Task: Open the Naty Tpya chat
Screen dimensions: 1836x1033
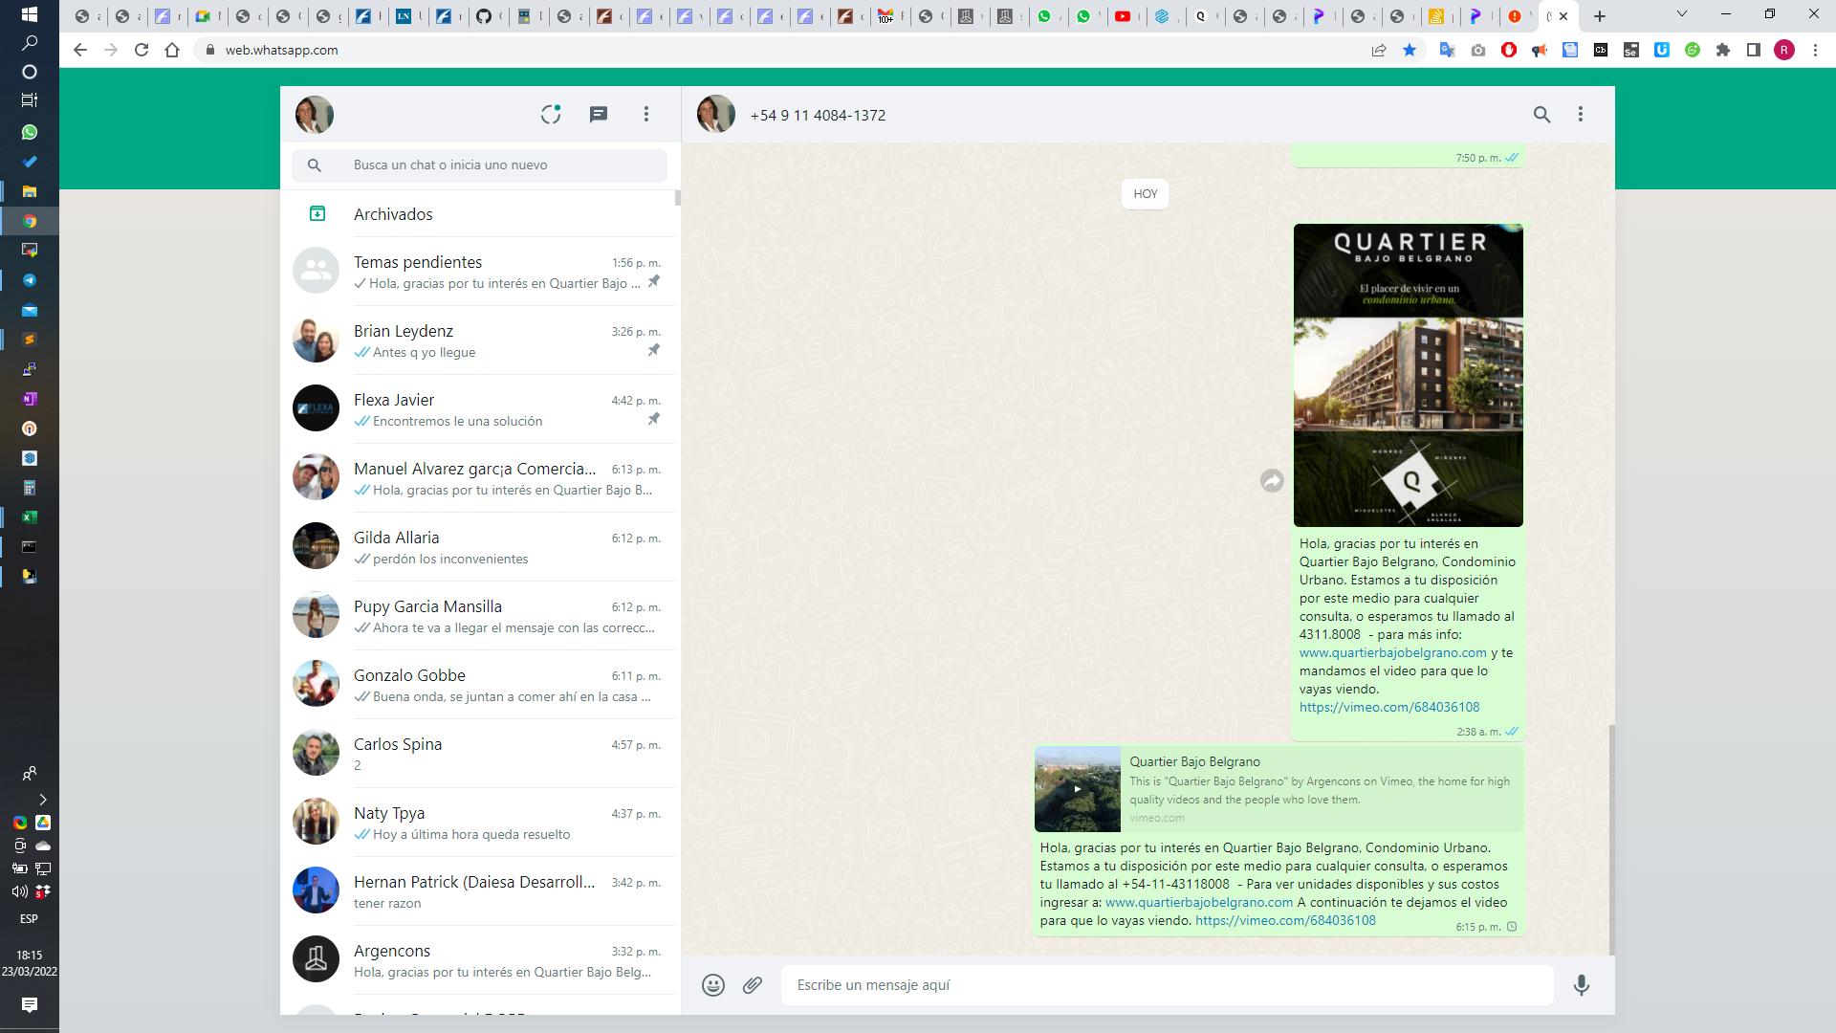Action: point(478,823)
